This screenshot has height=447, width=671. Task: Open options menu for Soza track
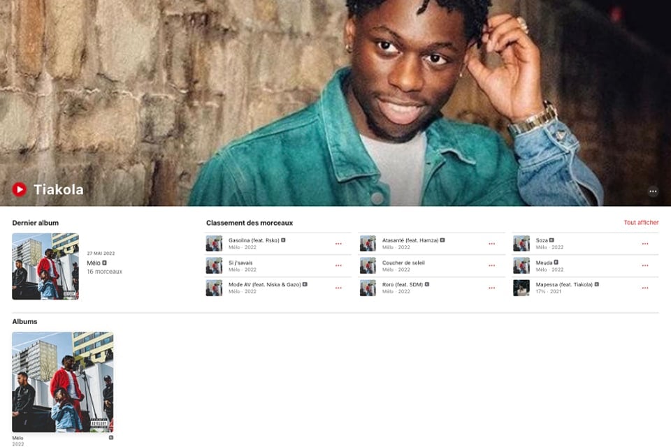click(x=645, y=243)
